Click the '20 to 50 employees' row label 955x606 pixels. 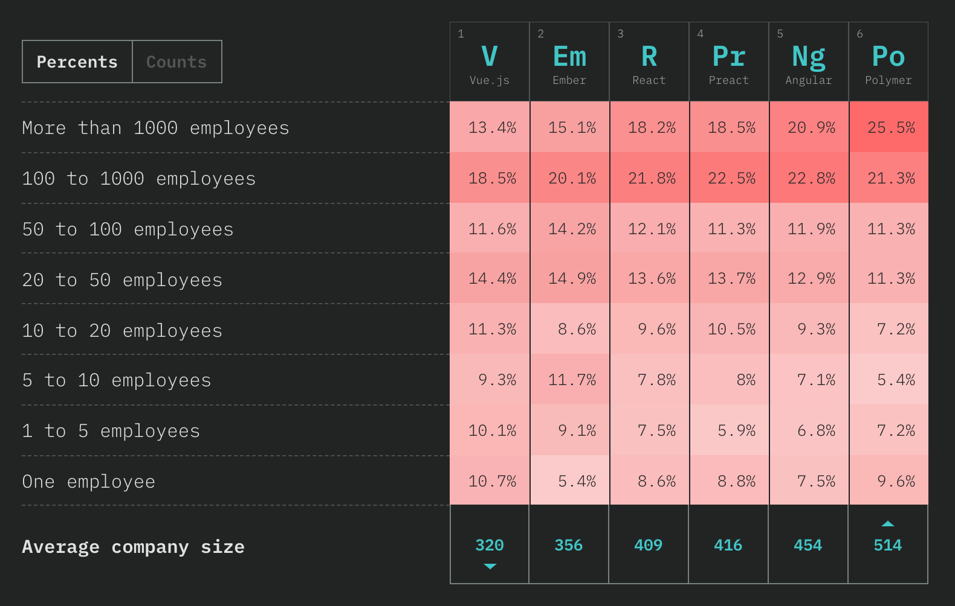[123, 280]
